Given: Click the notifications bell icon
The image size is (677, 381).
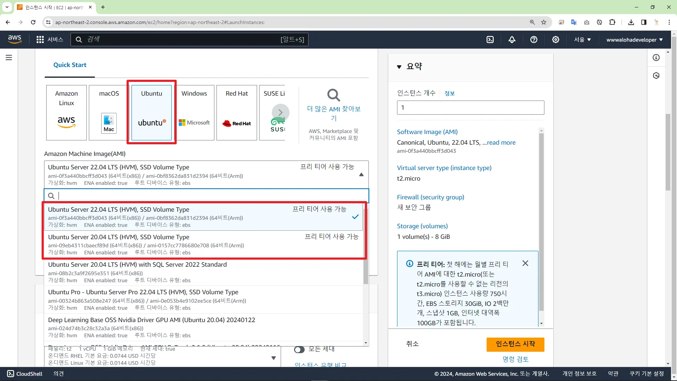Looking at the screenshot, I should tap(512, 40).
